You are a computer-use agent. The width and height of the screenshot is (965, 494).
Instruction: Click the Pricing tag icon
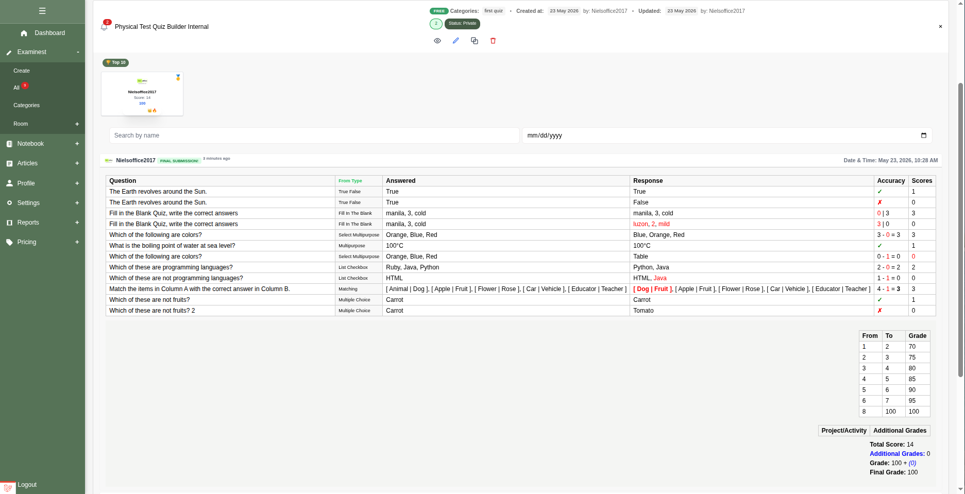pos(9,242)
